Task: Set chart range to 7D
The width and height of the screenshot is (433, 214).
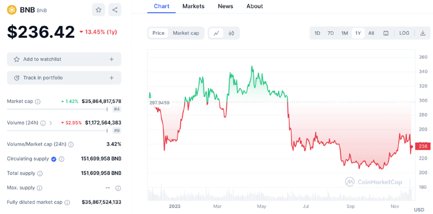Action: point(331,33)
